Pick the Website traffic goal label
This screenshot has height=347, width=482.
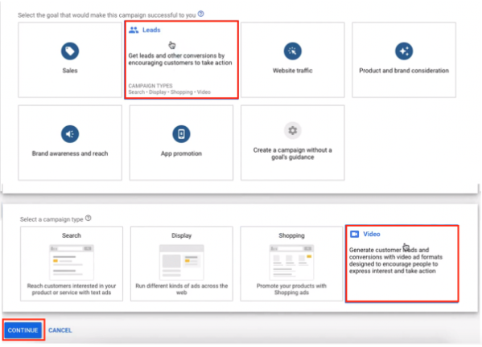pyautogui.click(x=292, y=71)
